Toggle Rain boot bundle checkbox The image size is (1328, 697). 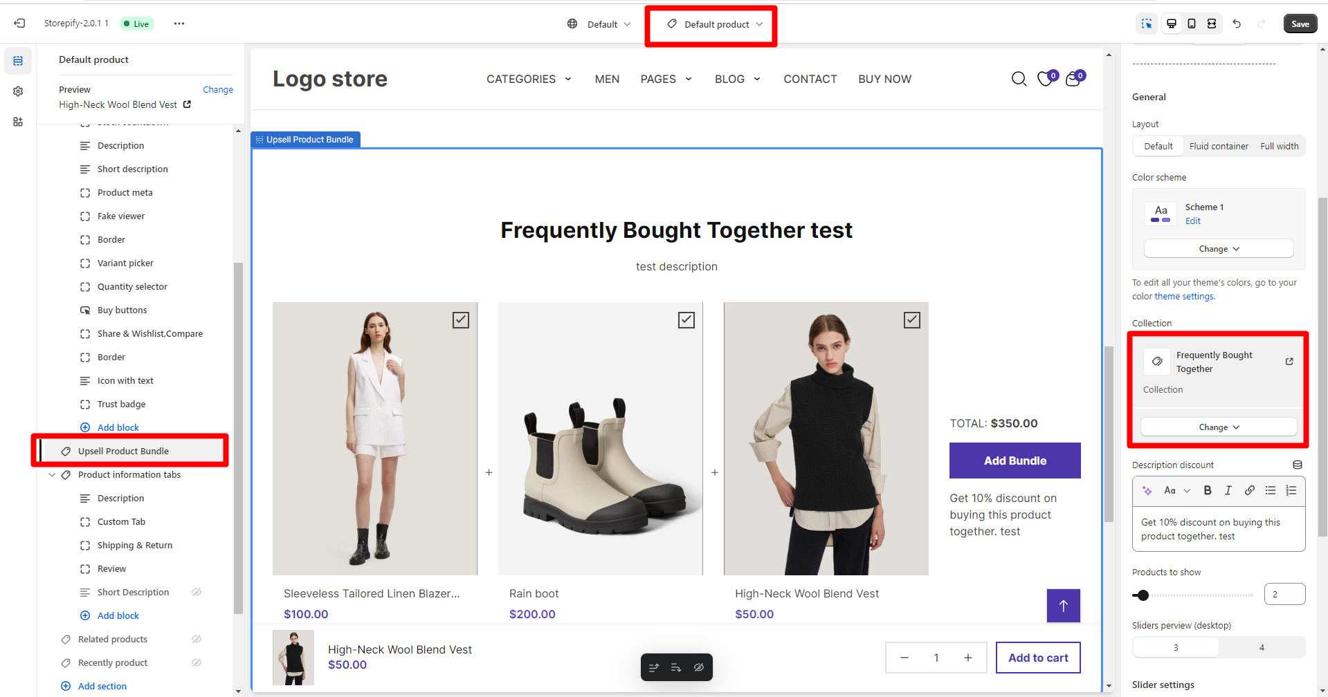(x=686, y=319)
